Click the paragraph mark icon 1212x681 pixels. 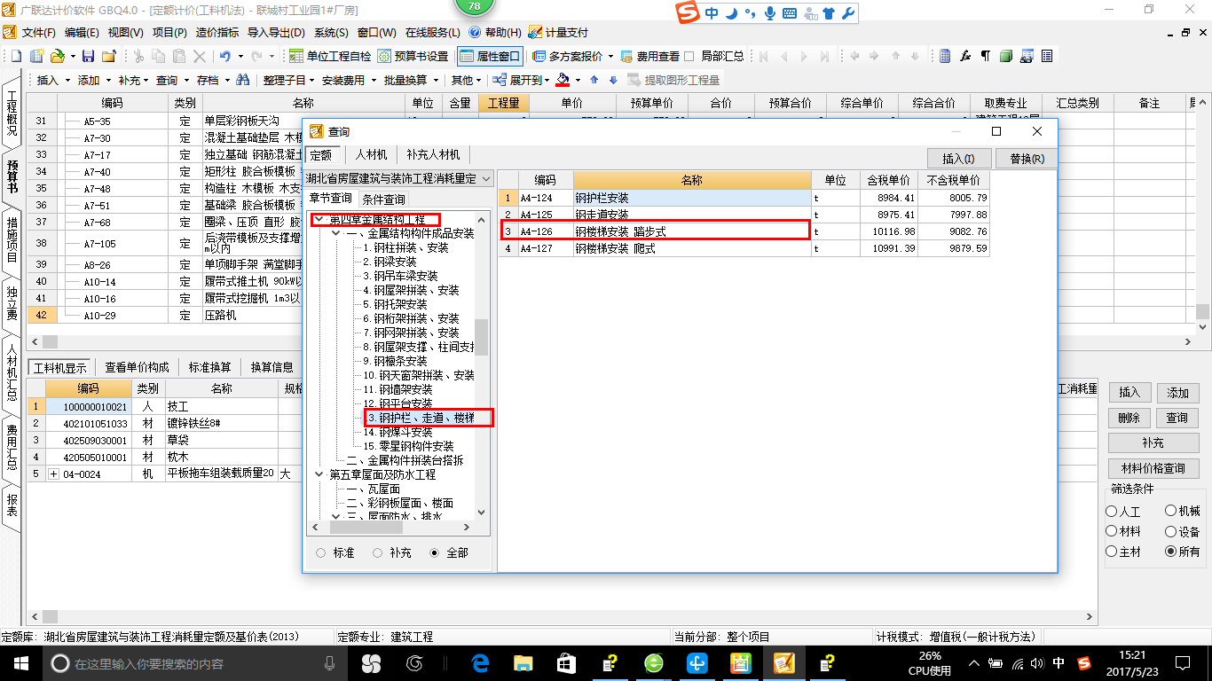coord(985,56)
